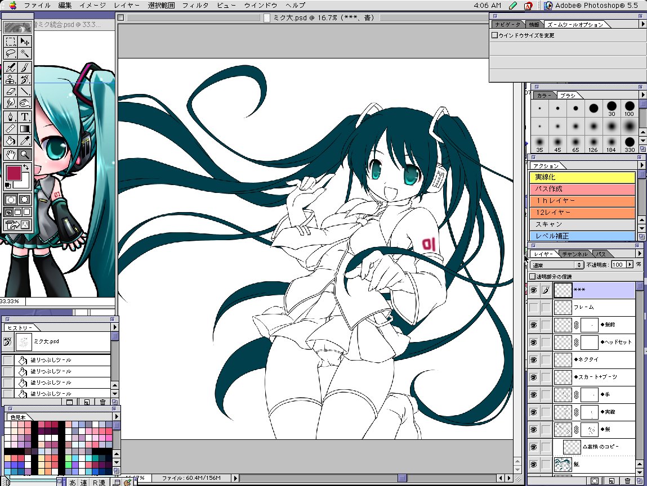Select the Lasso tool
The image size is (647, 486).
tap(11, 53)
